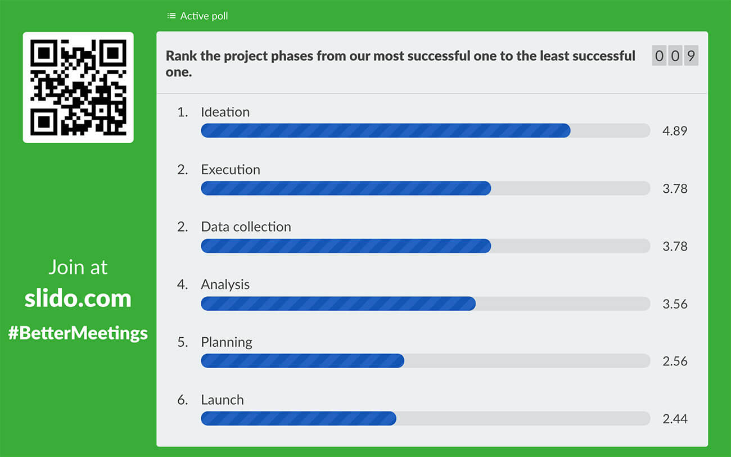Image resolution: width=731 pixels, height=457 pixels.
Task: Expand the Planning result row
Action: pos(227,342)
